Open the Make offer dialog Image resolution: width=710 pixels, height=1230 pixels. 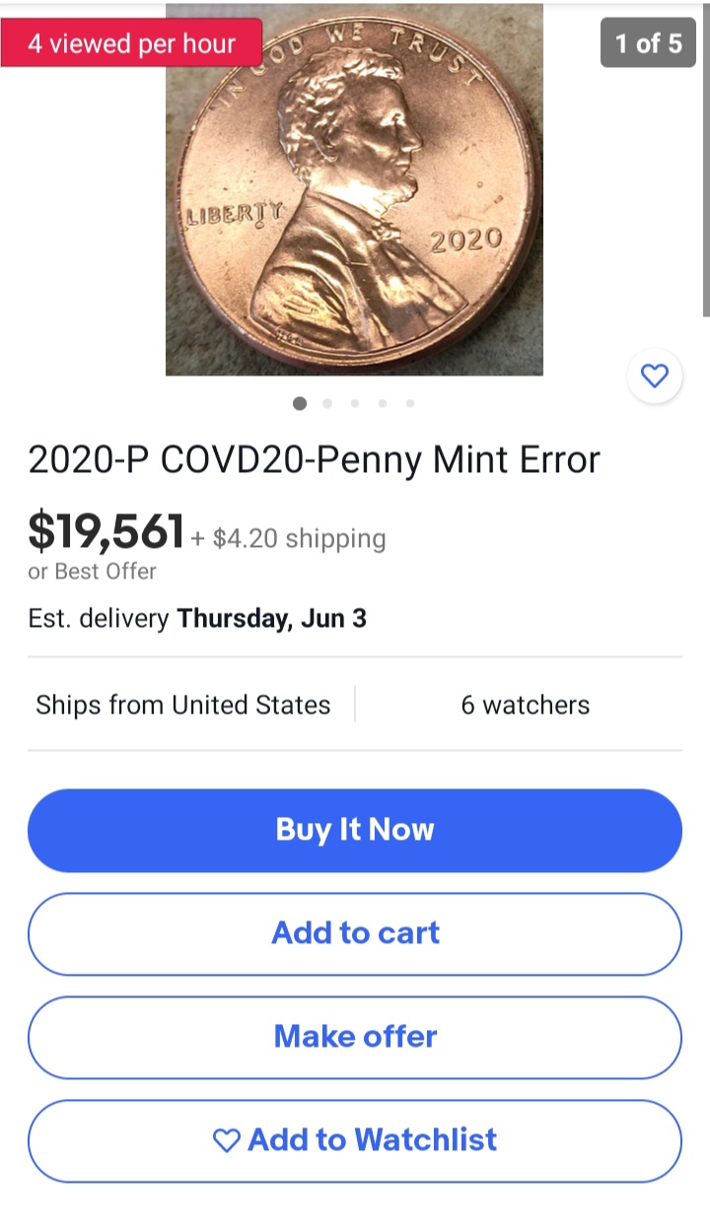click(355, 1037)
